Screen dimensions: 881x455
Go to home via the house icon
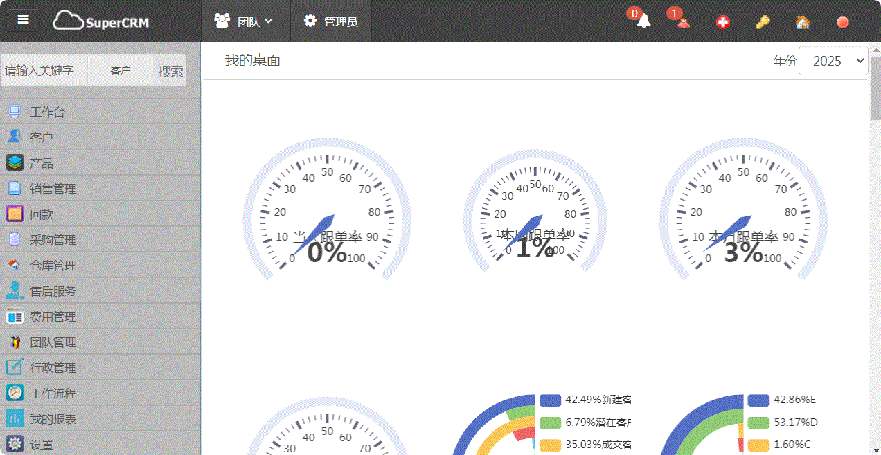[803, 22]
